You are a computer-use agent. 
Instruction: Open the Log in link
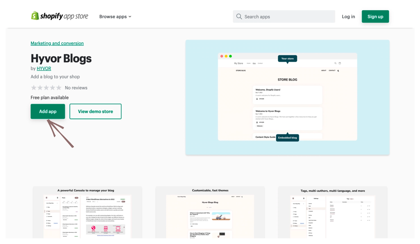348,16
